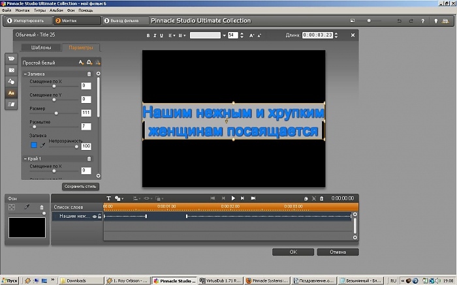This screenshot has height=285, width=457.
Task: Click the shadow style A icon
Action: point(98,63)
